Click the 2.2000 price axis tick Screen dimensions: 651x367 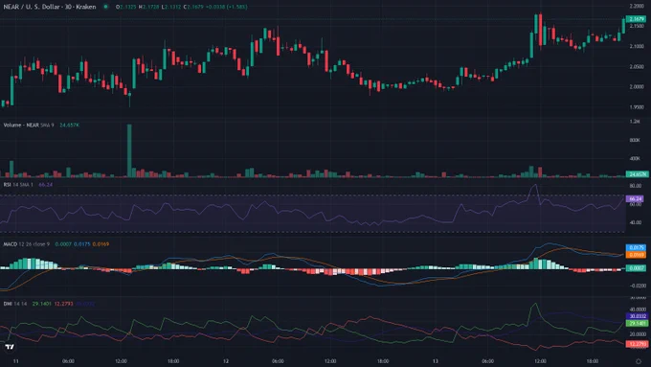click(x=637, y=7)
